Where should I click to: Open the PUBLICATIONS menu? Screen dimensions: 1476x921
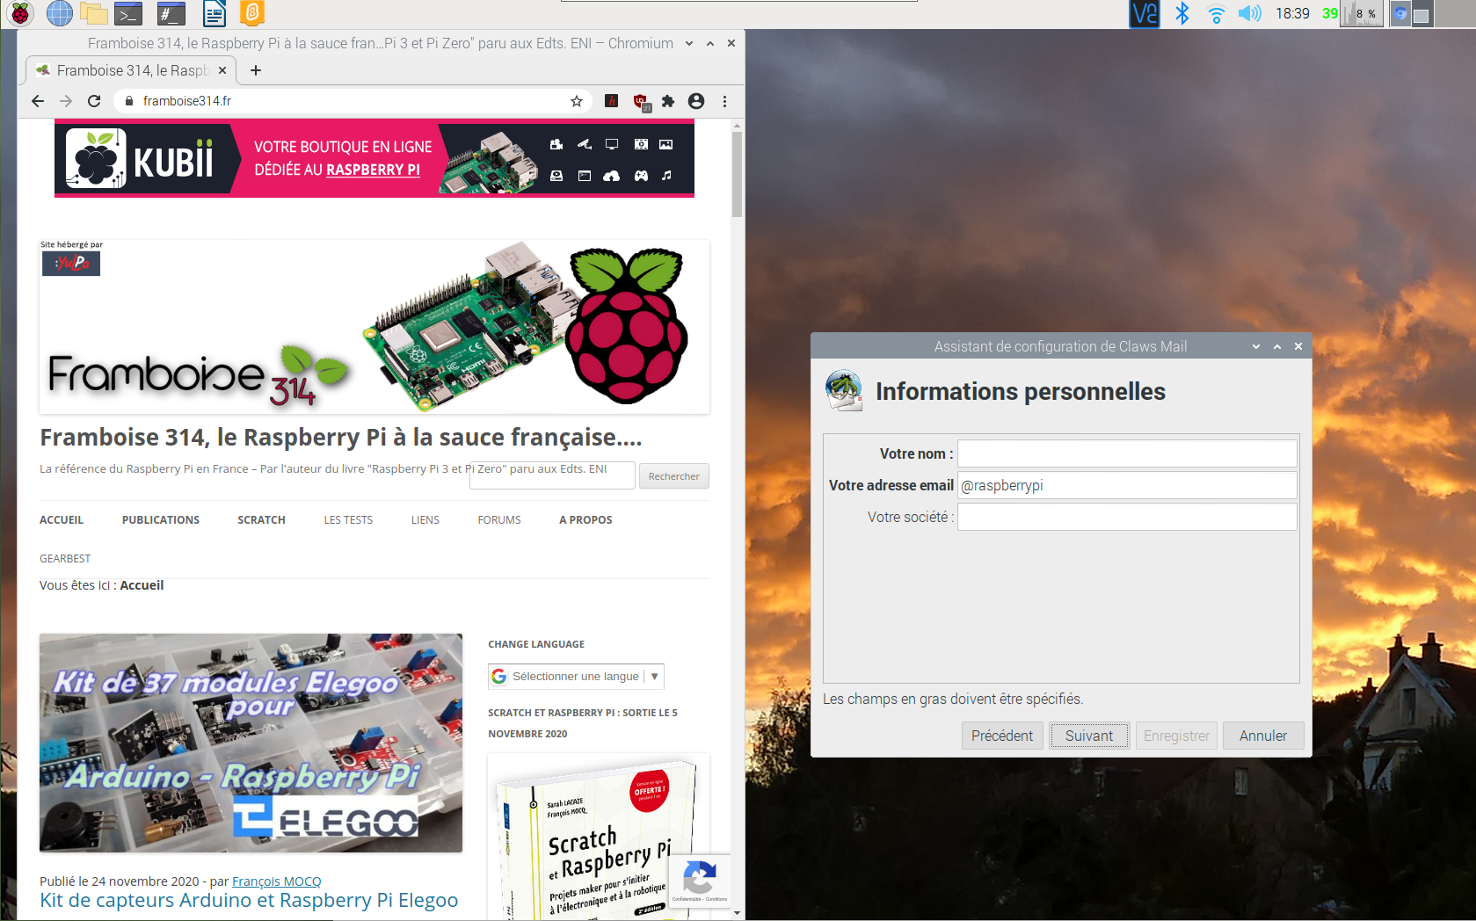161,519
